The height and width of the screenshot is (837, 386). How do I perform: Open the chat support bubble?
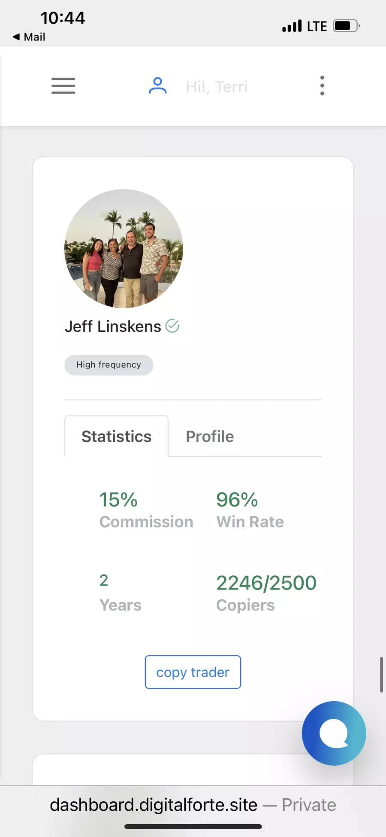click(x=334, y=733)
